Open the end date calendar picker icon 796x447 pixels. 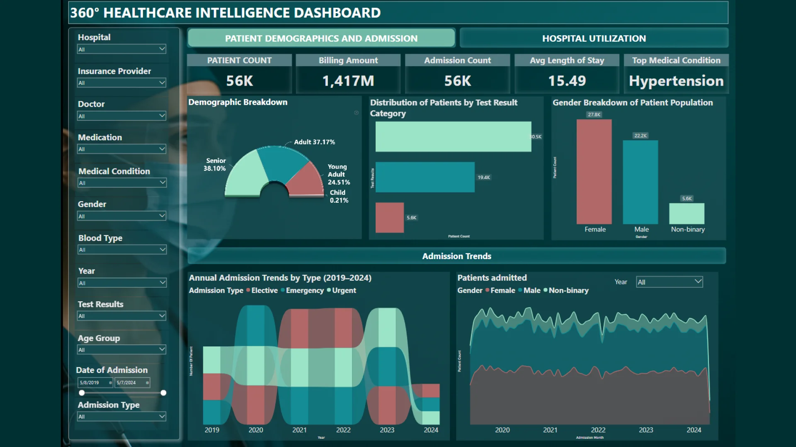coord(147,383)
